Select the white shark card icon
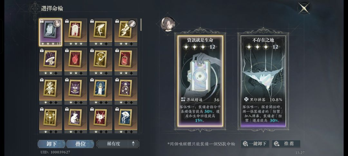348x156 pixels. pos(101,30)
